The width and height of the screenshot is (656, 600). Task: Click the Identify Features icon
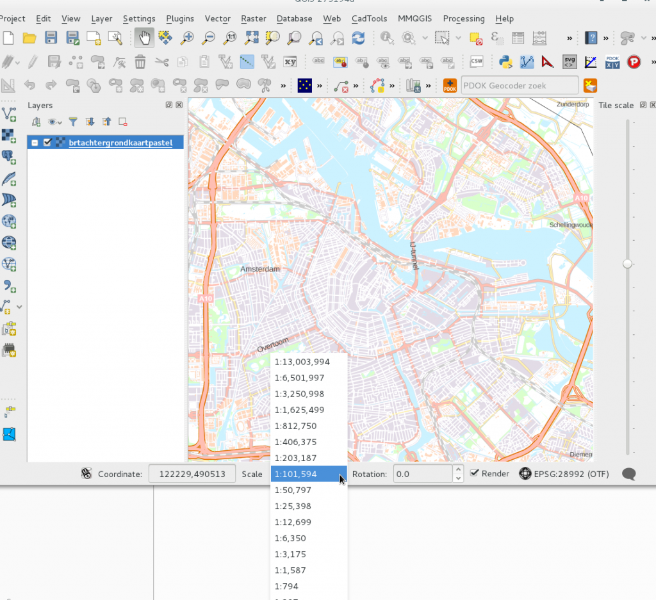click(386, 38)
